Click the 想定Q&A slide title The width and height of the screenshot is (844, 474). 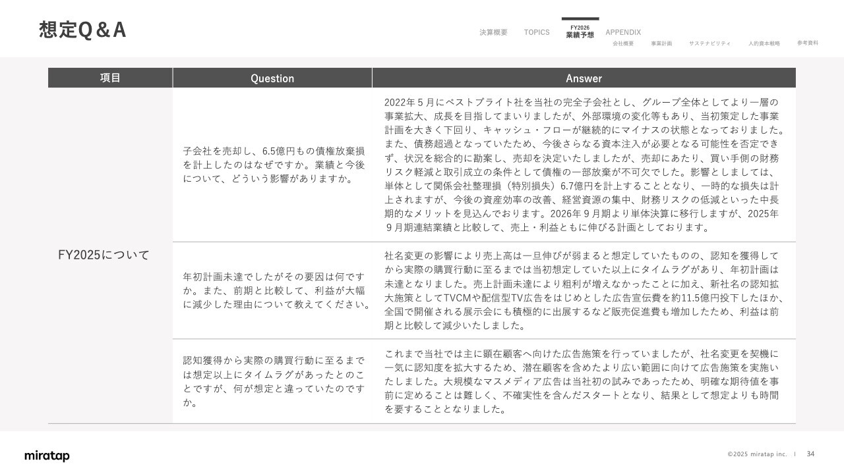82,30
